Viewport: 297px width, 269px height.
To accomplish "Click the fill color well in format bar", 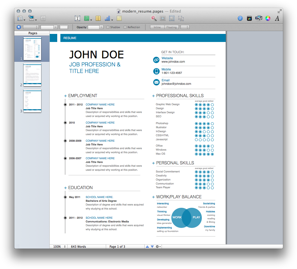I will click(x=64, y=27).
